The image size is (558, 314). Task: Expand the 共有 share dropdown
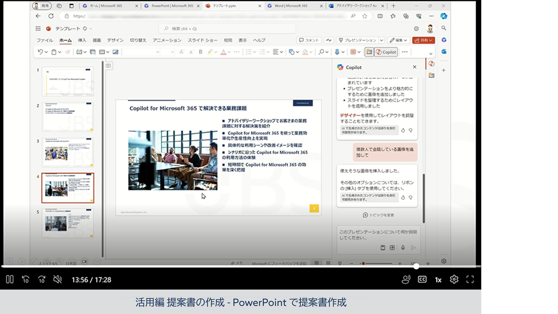pyautogui.click(x=424, y=40)
